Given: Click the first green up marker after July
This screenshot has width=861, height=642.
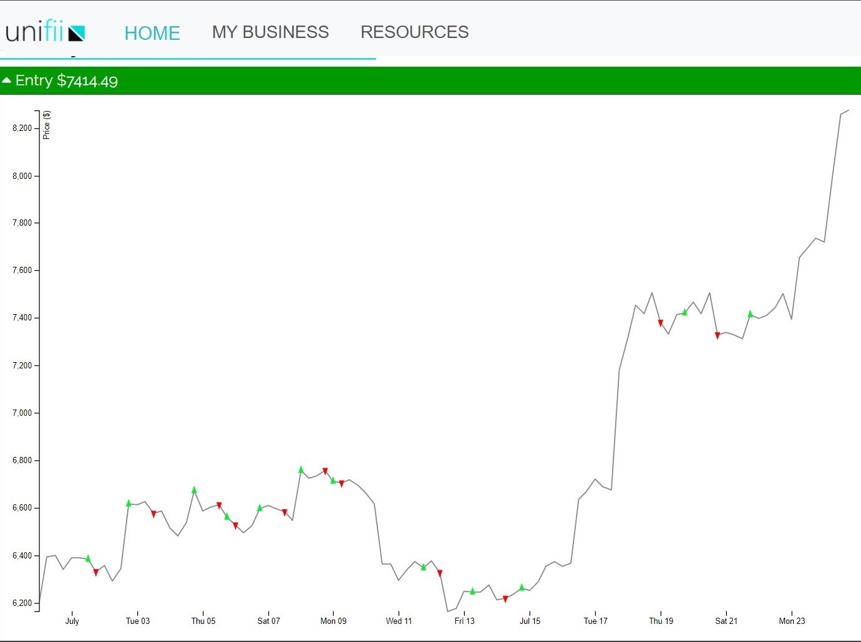Looking at the screenshot, I should [88, 558].
